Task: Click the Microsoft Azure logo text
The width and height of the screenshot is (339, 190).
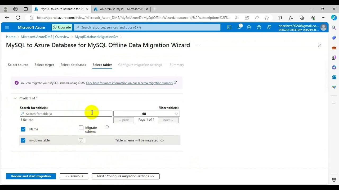Action: coord(31,27)
